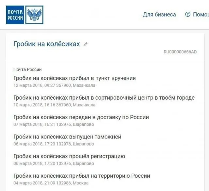Select the прибыл в пункт вручения status
This screenshot has height=191, width=209.
[74, 78]
